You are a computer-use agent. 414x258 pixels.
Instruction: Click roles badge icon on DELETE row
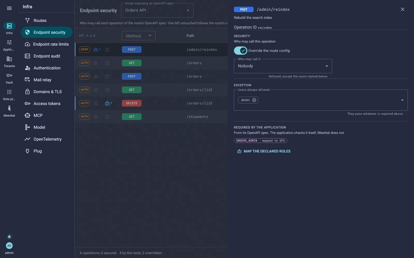108,103
